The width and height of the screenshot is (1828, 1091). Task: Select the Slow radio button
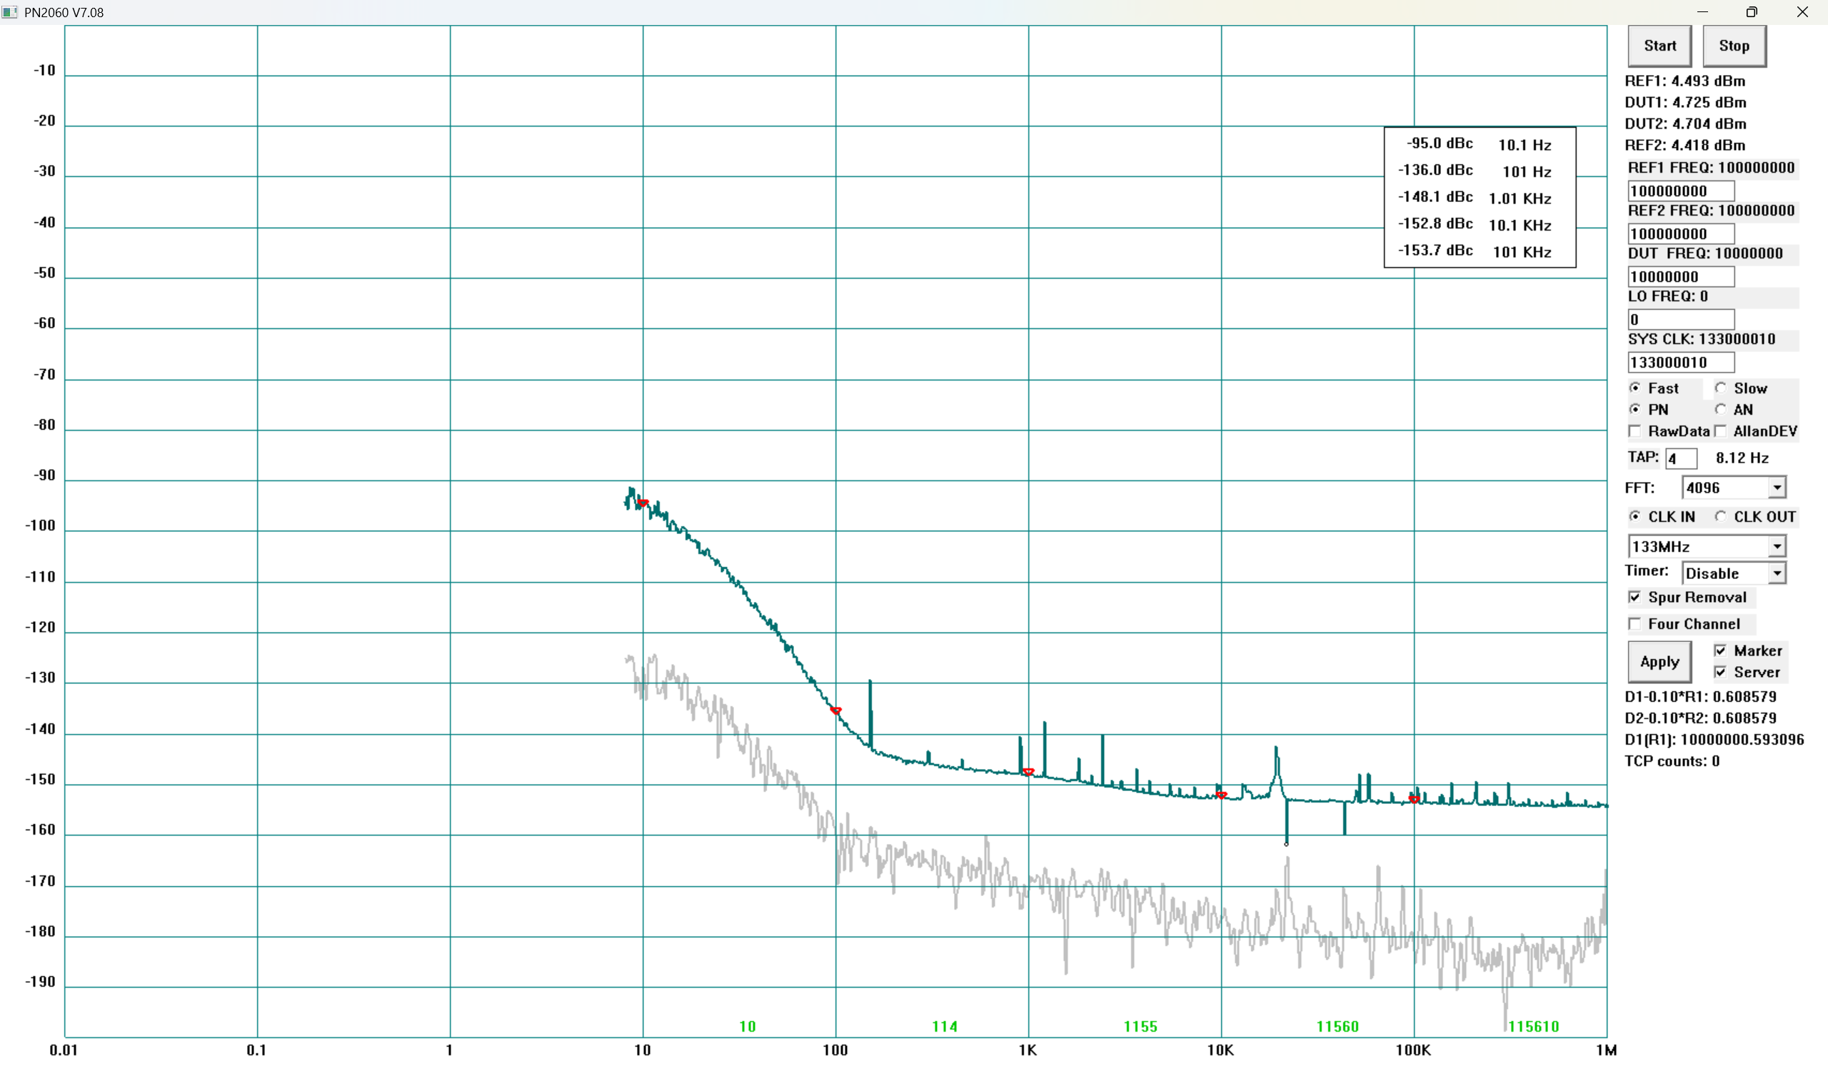[x=1721, y=388]
